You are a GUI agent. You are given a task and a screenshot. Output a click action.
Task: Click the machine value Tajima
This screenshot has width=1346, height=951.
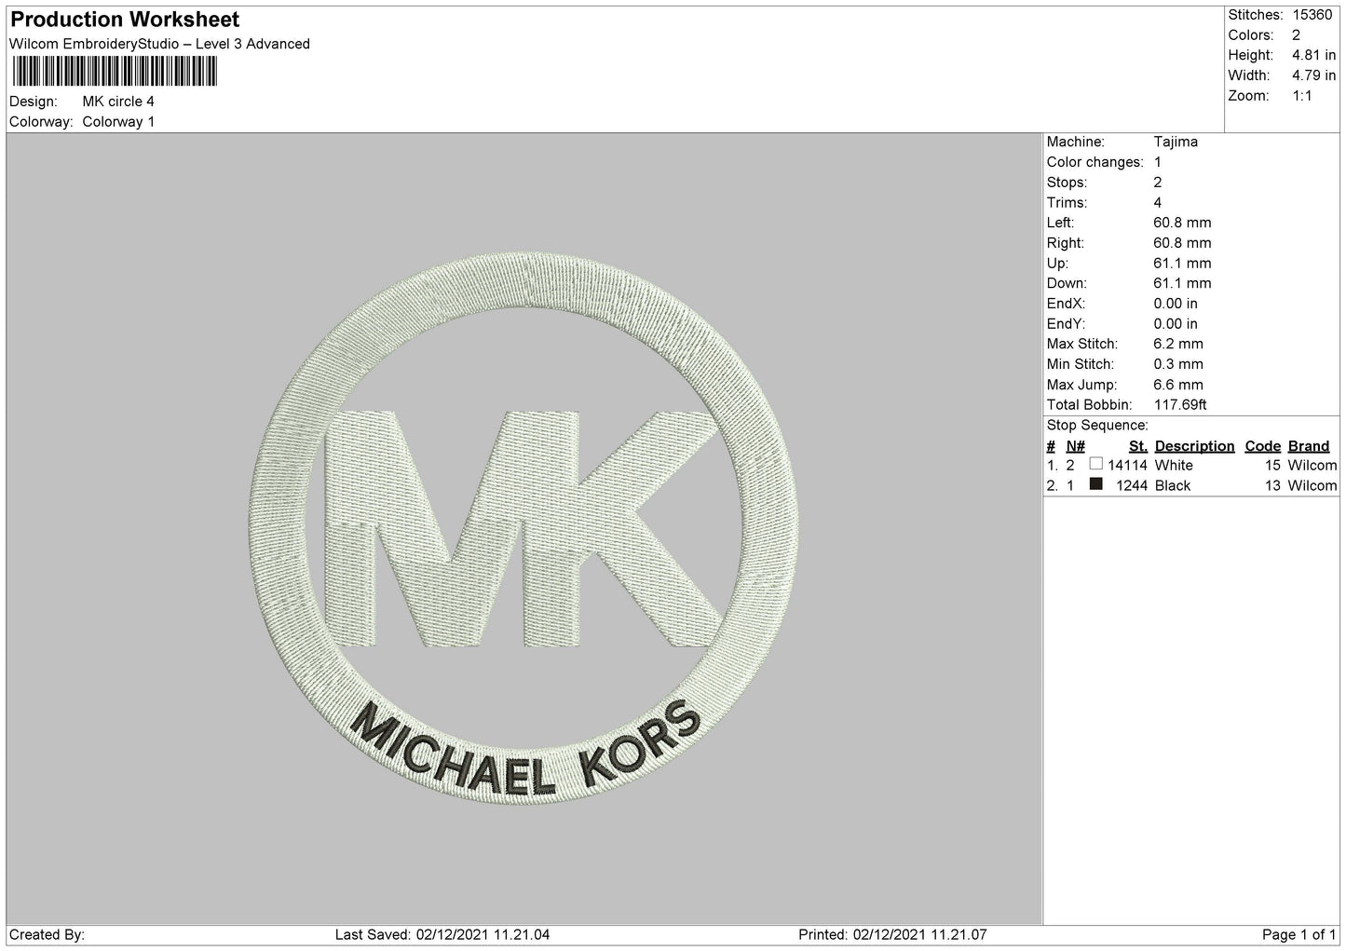1176,142
